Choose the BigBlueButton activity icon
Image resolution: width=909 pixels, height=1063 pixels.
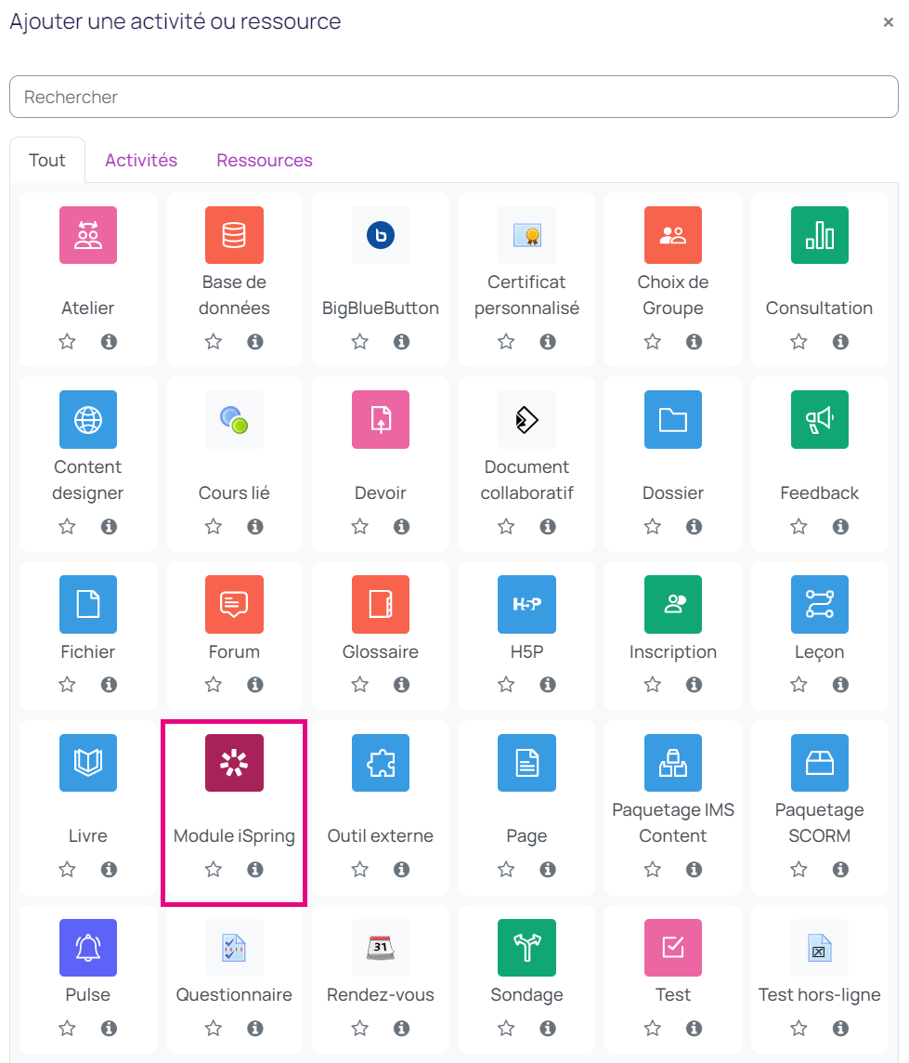[381, 235]
